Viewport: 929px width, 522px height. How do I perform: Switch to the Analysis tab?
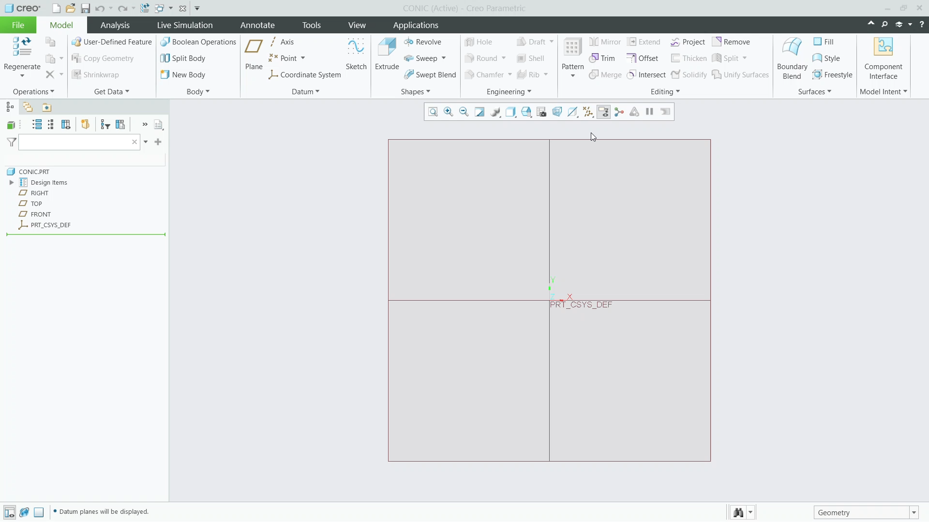click(115, 25)
